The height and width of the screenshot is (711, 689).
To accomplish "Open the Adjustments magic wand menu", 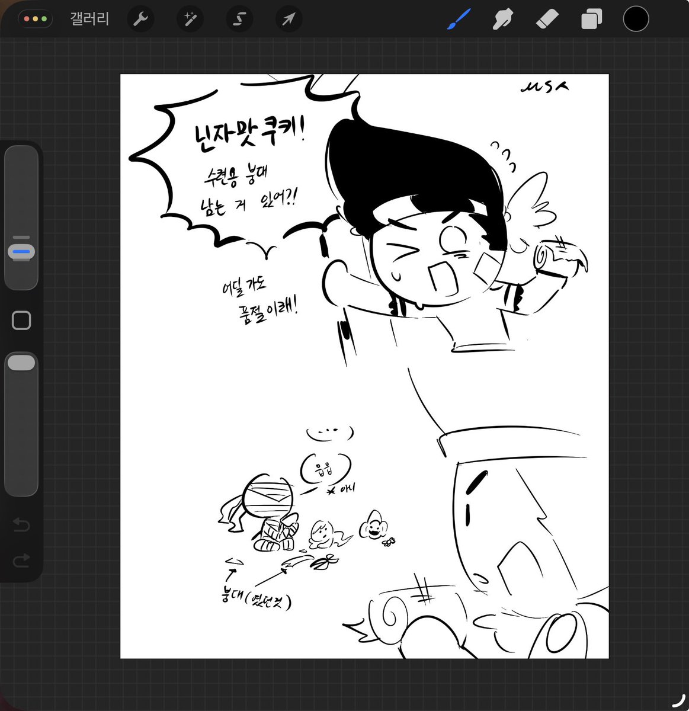I will [190, 20].
